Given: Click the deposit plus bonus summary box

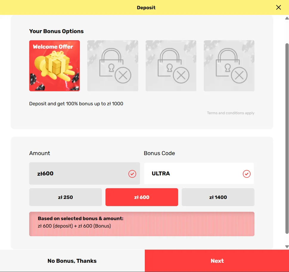Looking at the screenshot, I should pyautogui.click(x=142, y=224).
